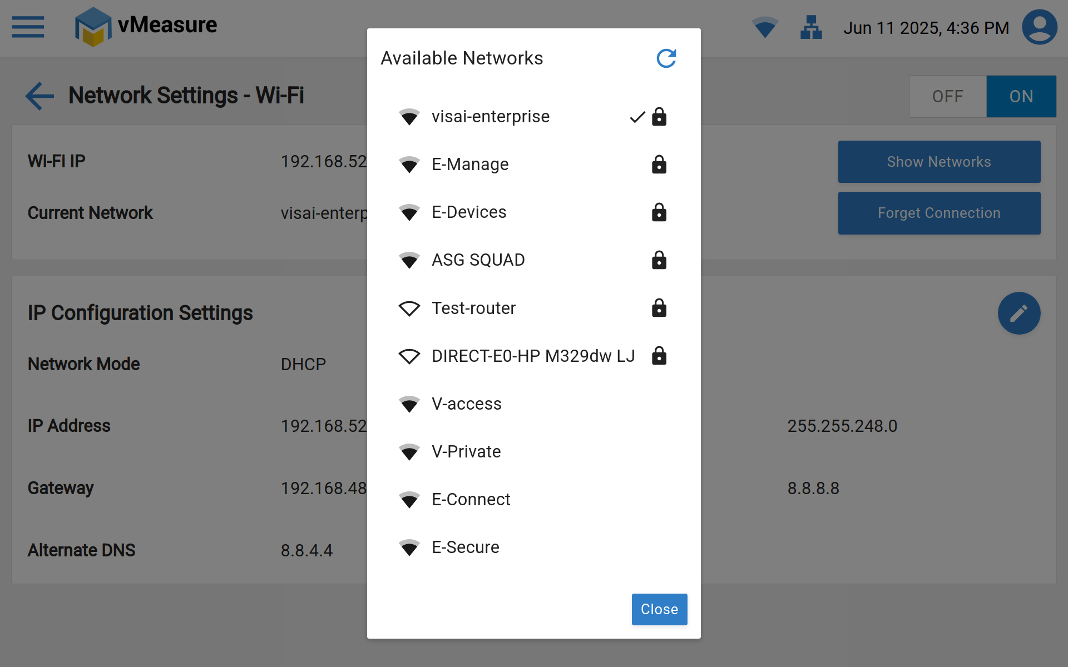Image resolution: width=1068 pixels, height=667 pixels.
Task: Switch Wi-Fi ON toggle
Action: pos(1021,96)
